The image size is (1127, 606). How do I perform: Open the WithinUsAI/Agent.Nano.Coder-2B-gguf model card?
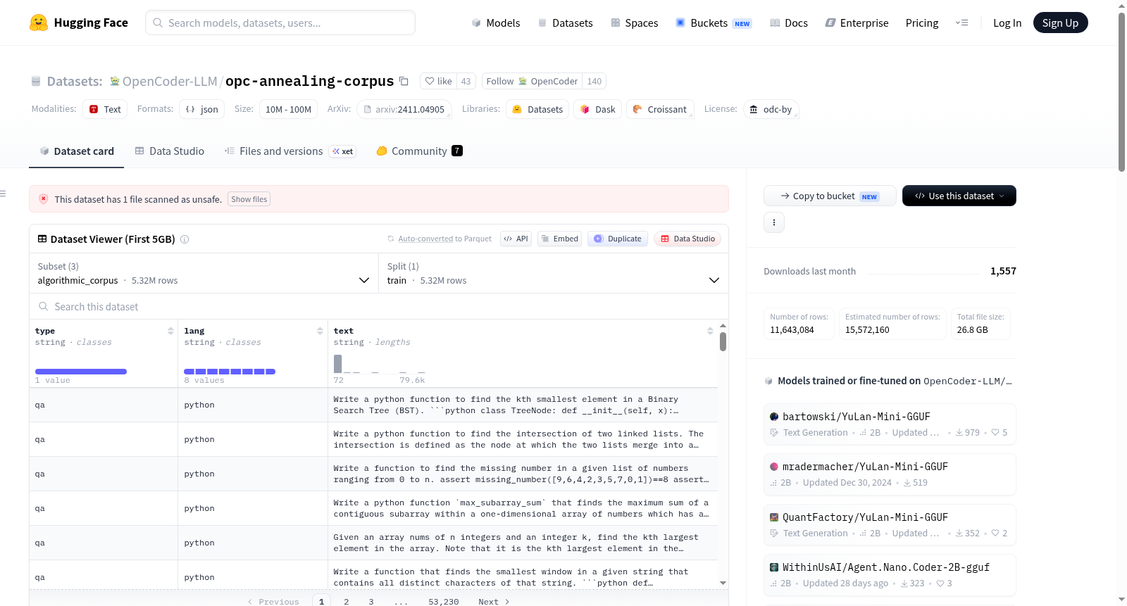coord(890,575)
